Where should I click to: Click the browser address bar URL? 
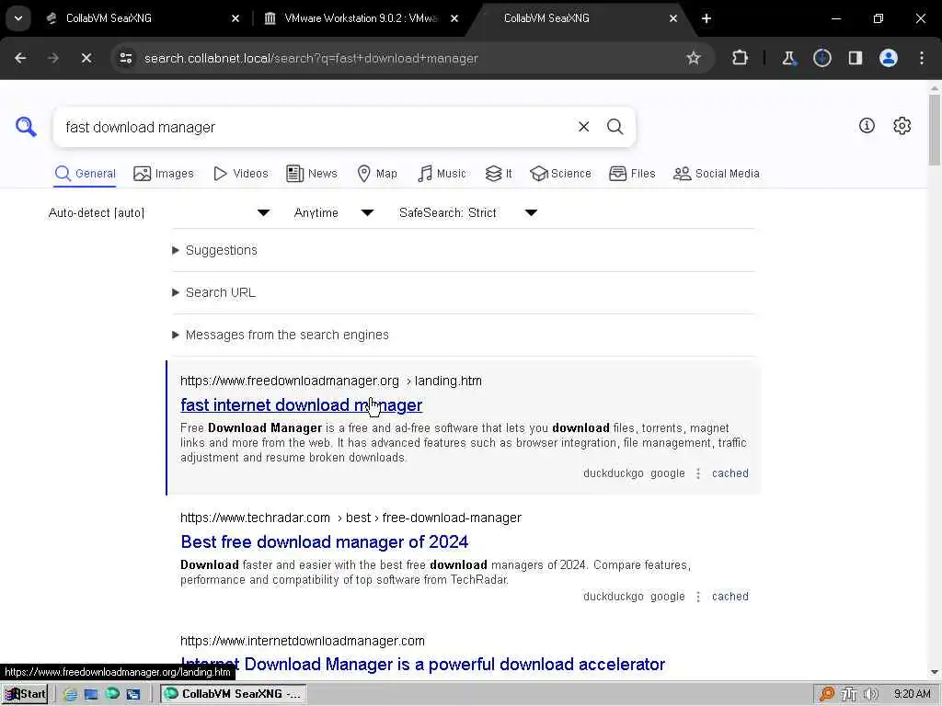[311, 58]
